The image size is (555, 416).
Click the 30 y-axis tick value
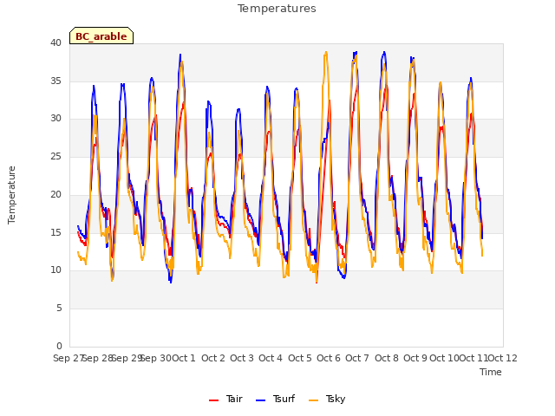55,119
